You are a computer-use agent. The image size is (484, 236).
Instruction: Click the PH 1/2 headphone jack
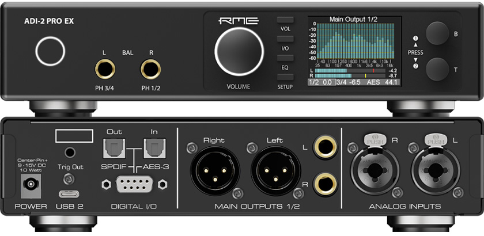150,70
